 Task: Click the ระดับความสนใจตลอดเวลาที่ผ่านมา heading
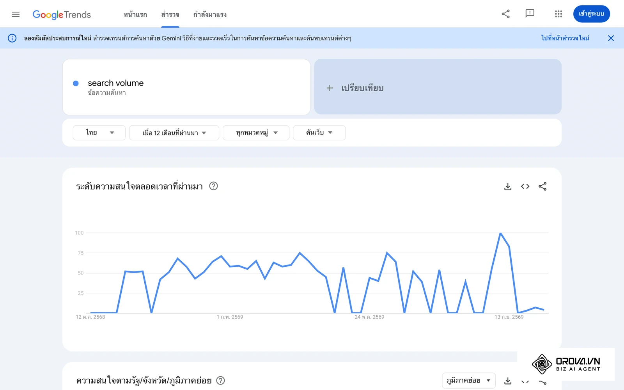[x=139, y=186]
